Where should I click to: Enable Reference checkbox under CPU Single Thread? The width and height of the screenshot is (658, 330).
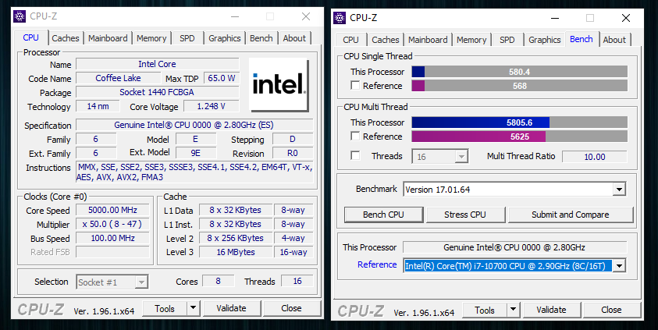tap(355, 86)
